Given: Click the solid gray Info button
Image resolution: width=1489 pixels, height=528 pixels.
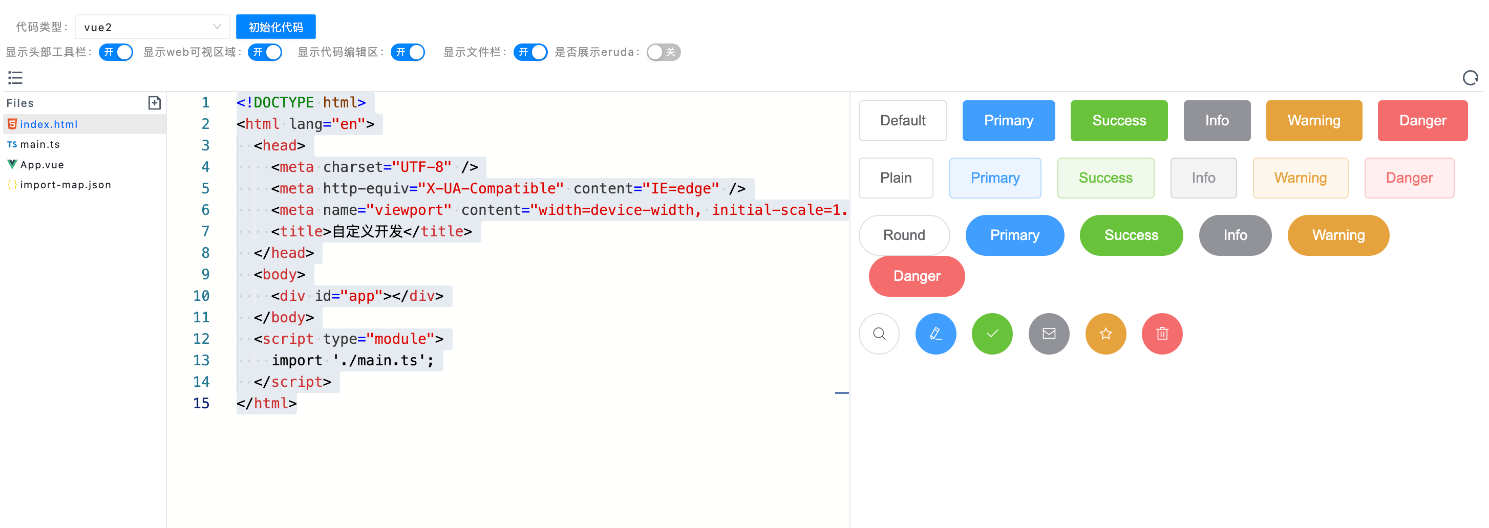Looking at the screenshot, I should point(1217,121).
